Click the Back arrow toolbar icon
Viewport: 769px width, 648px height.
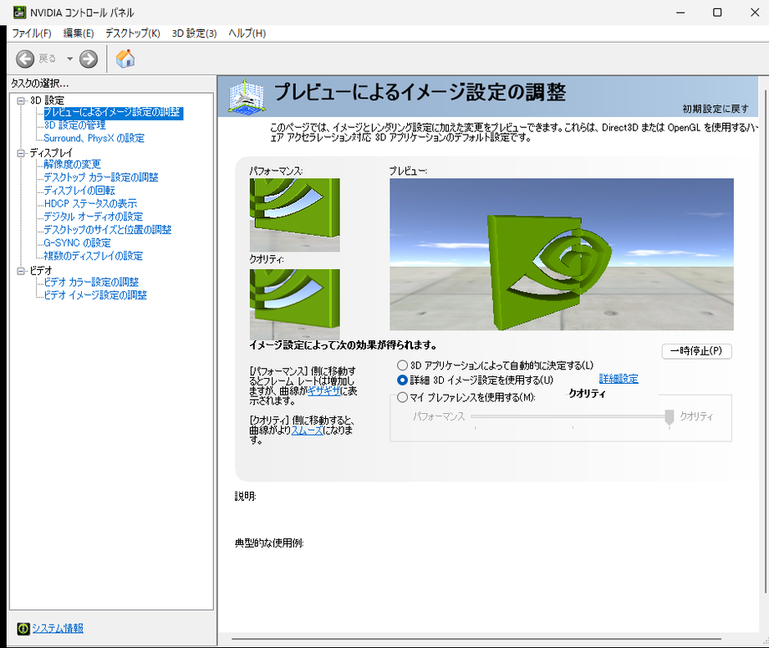pos(25,59)
